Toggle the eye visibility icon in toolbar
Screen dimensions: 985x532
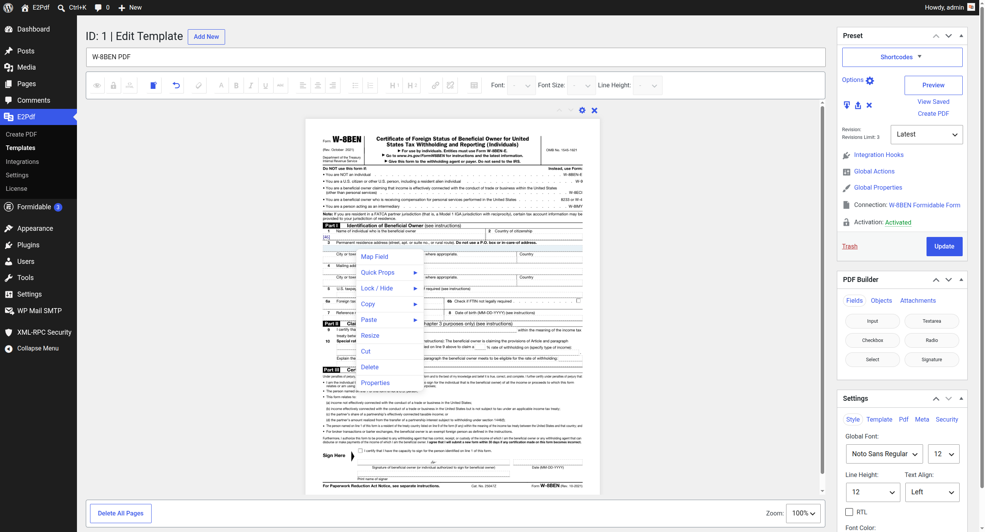97,85
